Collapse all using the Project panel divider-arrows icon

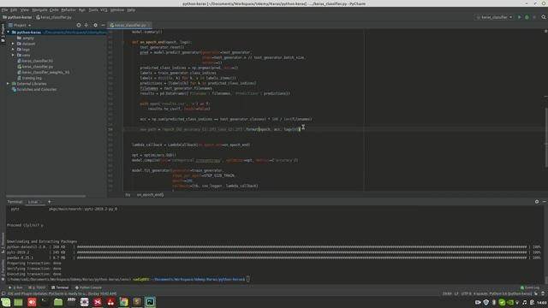86,25
